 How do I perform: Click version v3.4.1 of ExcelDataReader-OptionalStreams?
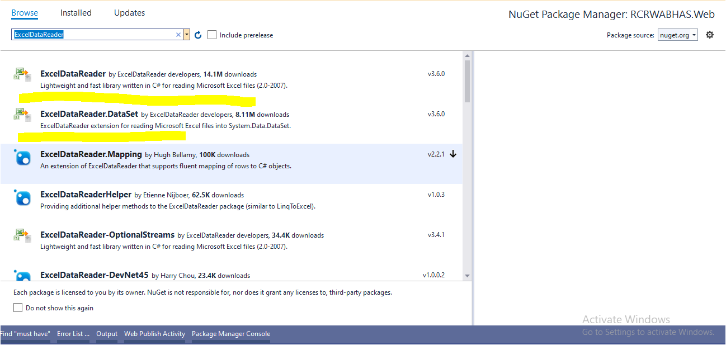point(436,235)
